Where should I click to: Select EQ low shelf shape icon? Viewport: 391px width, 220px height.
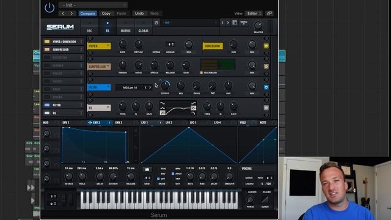coord(163,103)
